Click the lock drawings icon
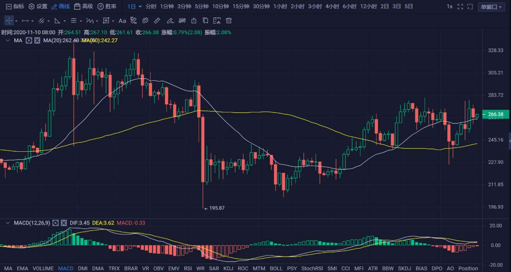The width and height of the screenshot is (511, 272). tap(194, 21)
